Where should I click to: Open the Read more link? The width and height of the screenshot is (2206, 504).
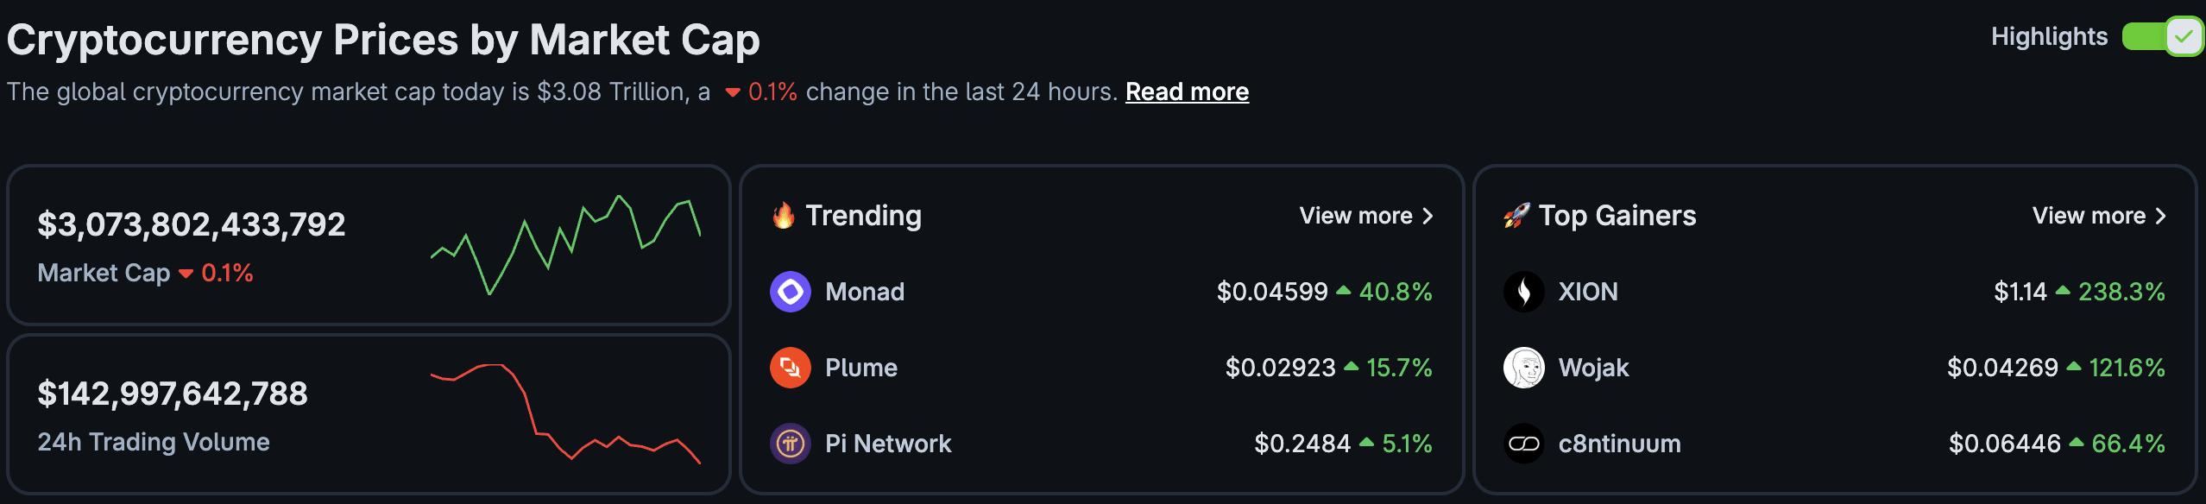1187,91
